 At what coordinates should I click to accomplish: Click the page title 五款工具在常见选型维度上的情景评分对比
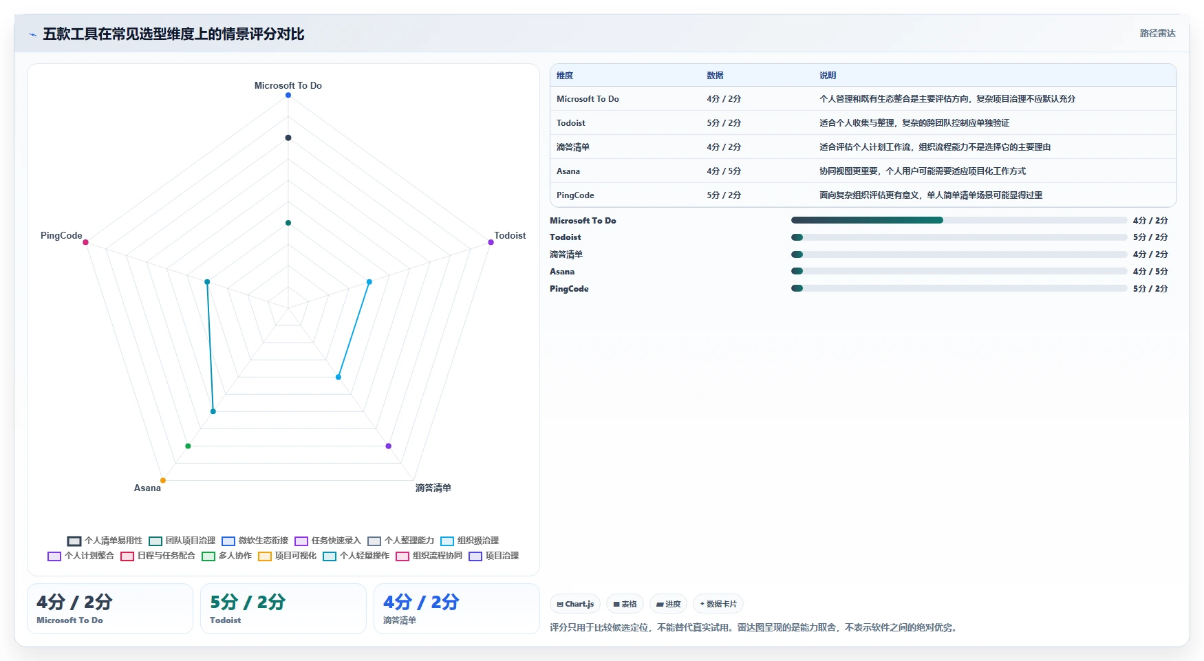click(x=173, y=34)
